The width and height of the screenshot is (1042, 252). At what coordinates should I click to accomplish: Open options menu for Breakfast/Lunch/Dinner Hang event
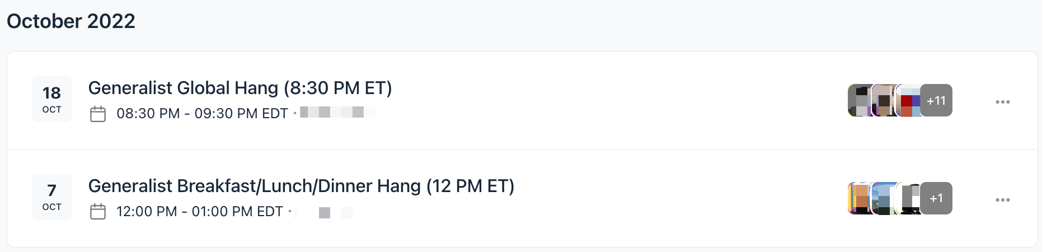1002,200
